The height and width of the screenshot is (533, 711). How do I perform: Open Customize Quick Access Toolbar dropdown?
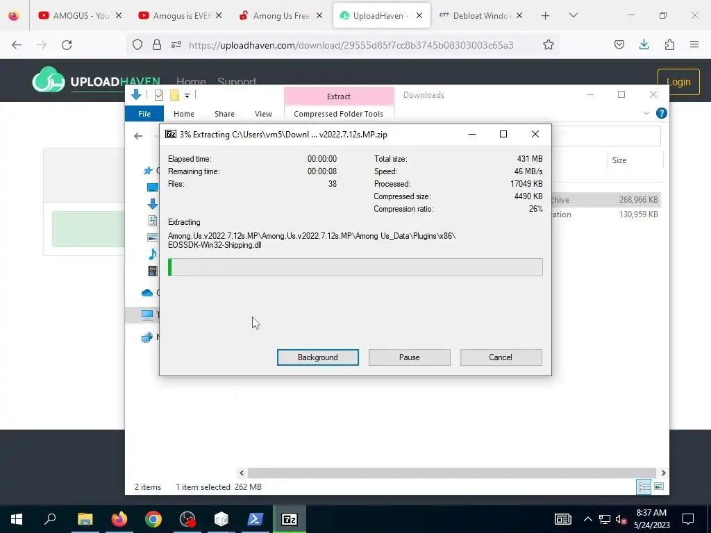(x=187, y=96)
